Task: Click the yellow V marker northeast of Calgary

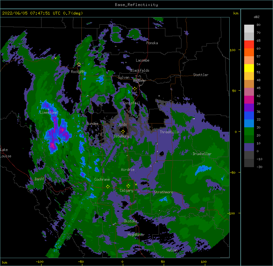Action: [136, 184]
